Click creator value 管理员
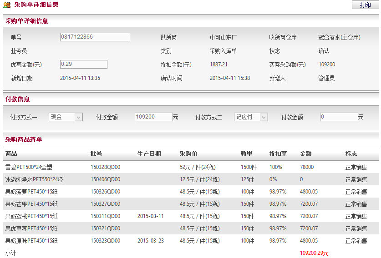 [326, 78]
